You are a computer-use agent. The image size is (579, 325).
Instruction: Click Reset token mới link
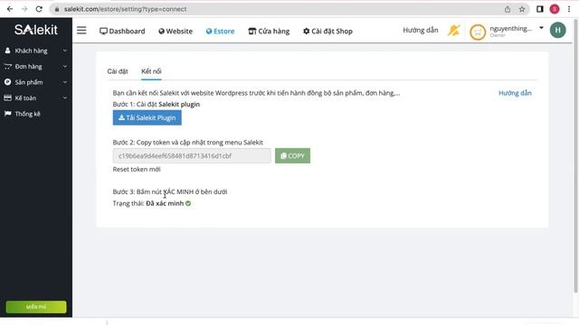click(x=137, y=170)
